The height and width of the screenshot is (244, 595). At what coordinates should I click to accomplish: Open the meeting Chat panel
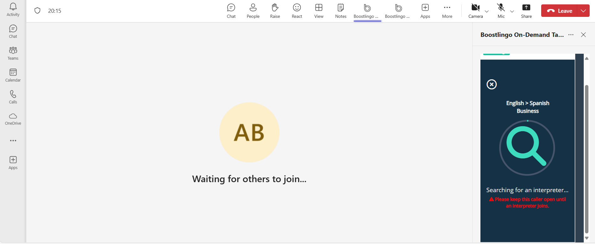tap(231, 11)
